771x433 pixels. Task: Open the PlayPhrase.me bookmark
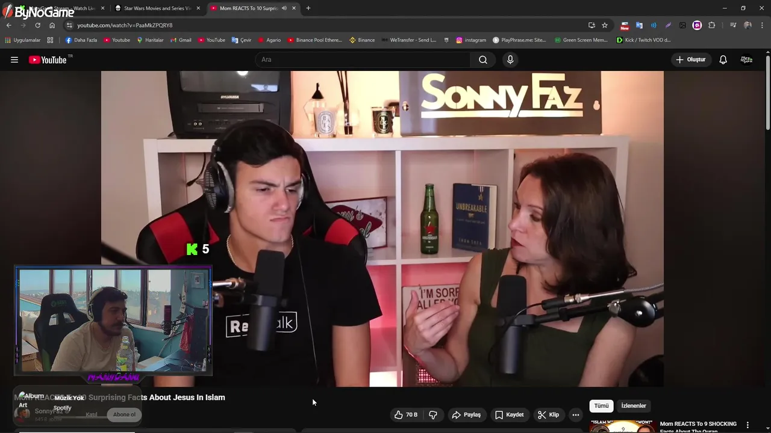coord(519,40)
